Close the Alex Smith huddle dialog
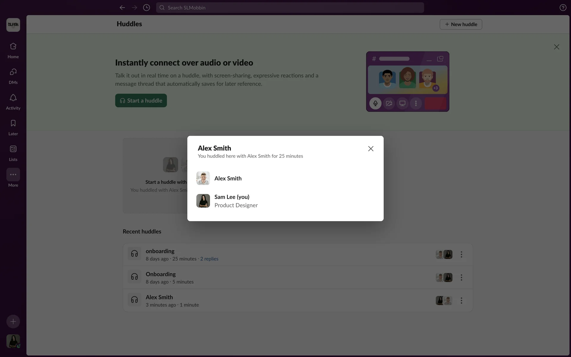571x357 pixels. 371,149
